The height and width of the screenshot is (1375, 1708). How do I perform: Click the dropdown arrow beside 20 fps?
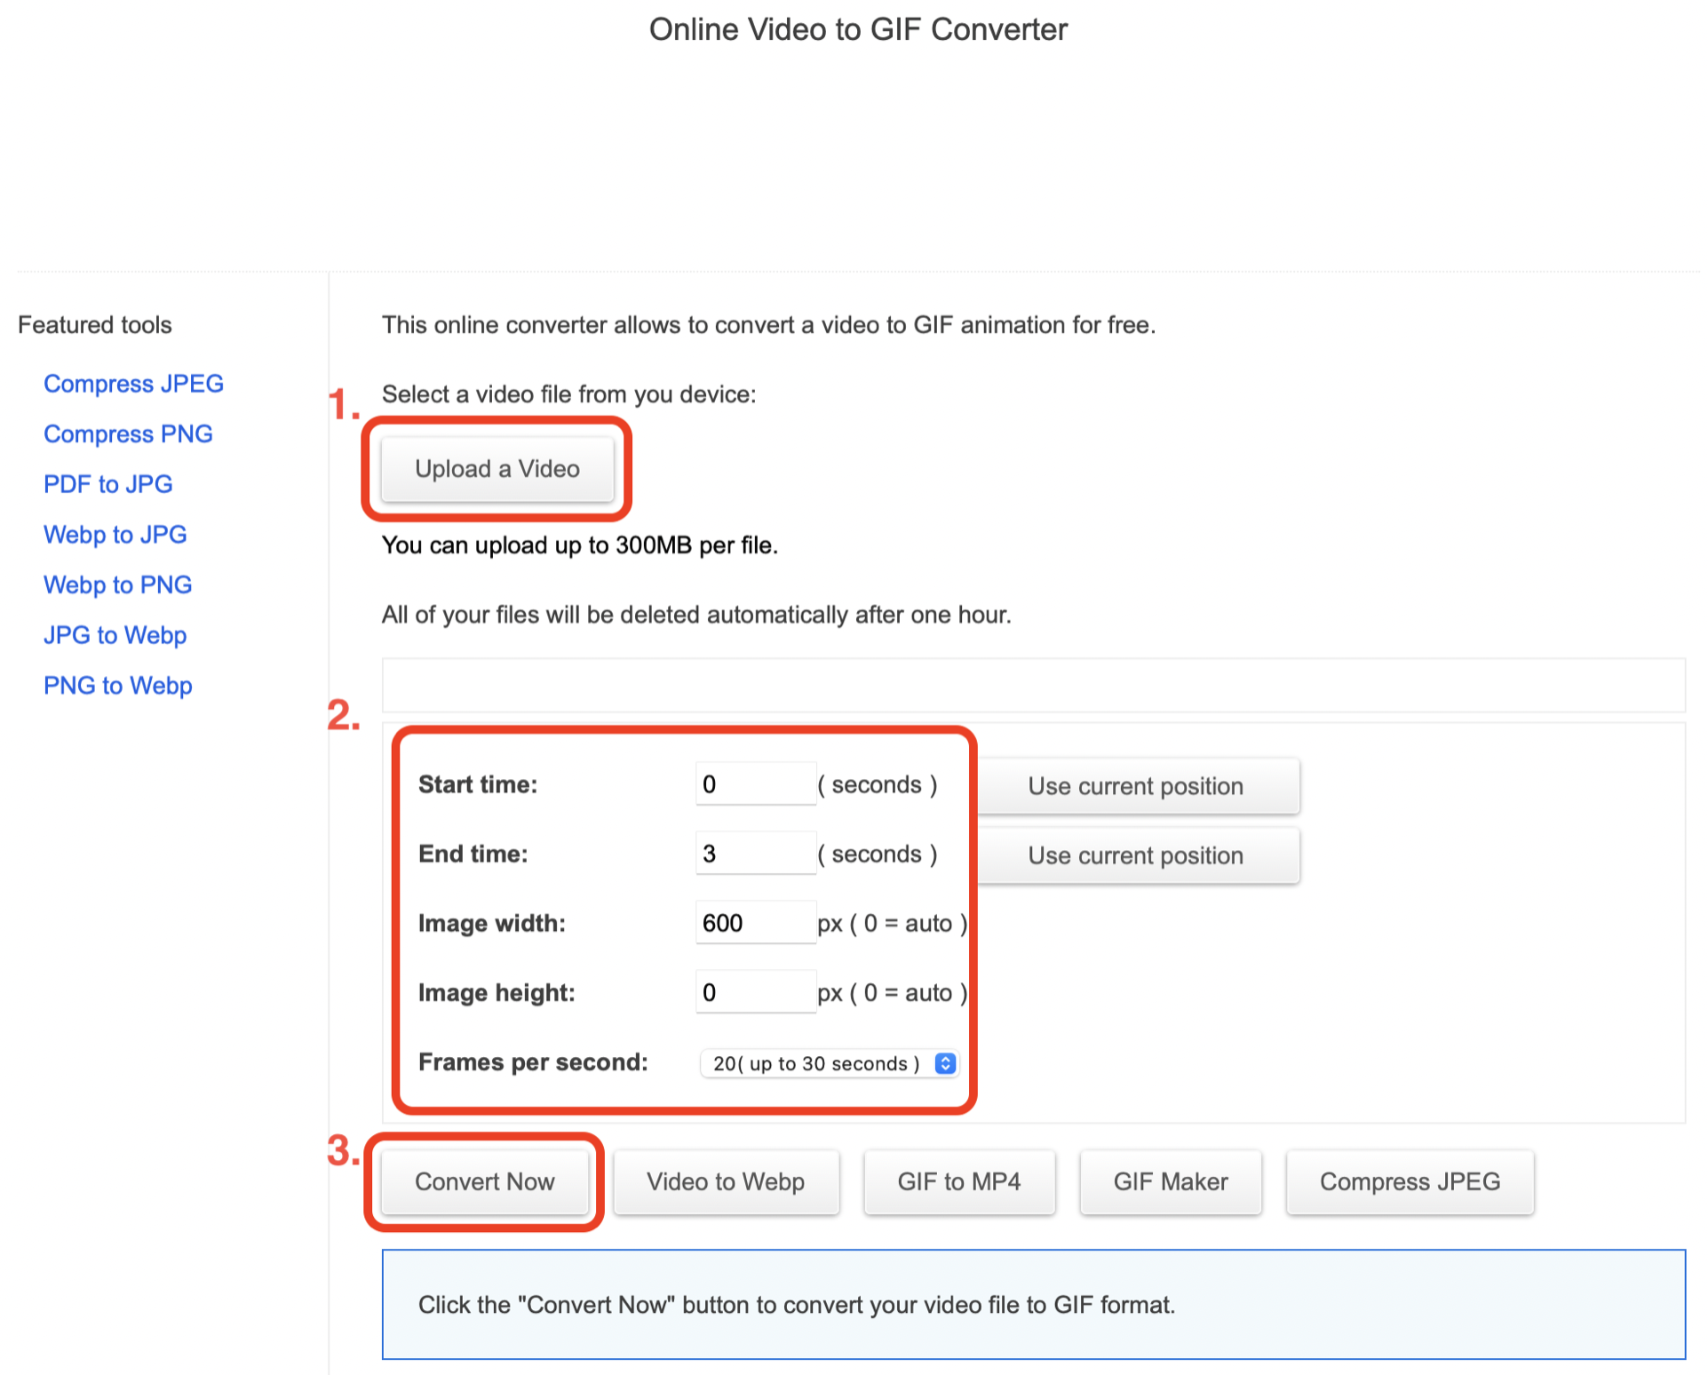945,1063
